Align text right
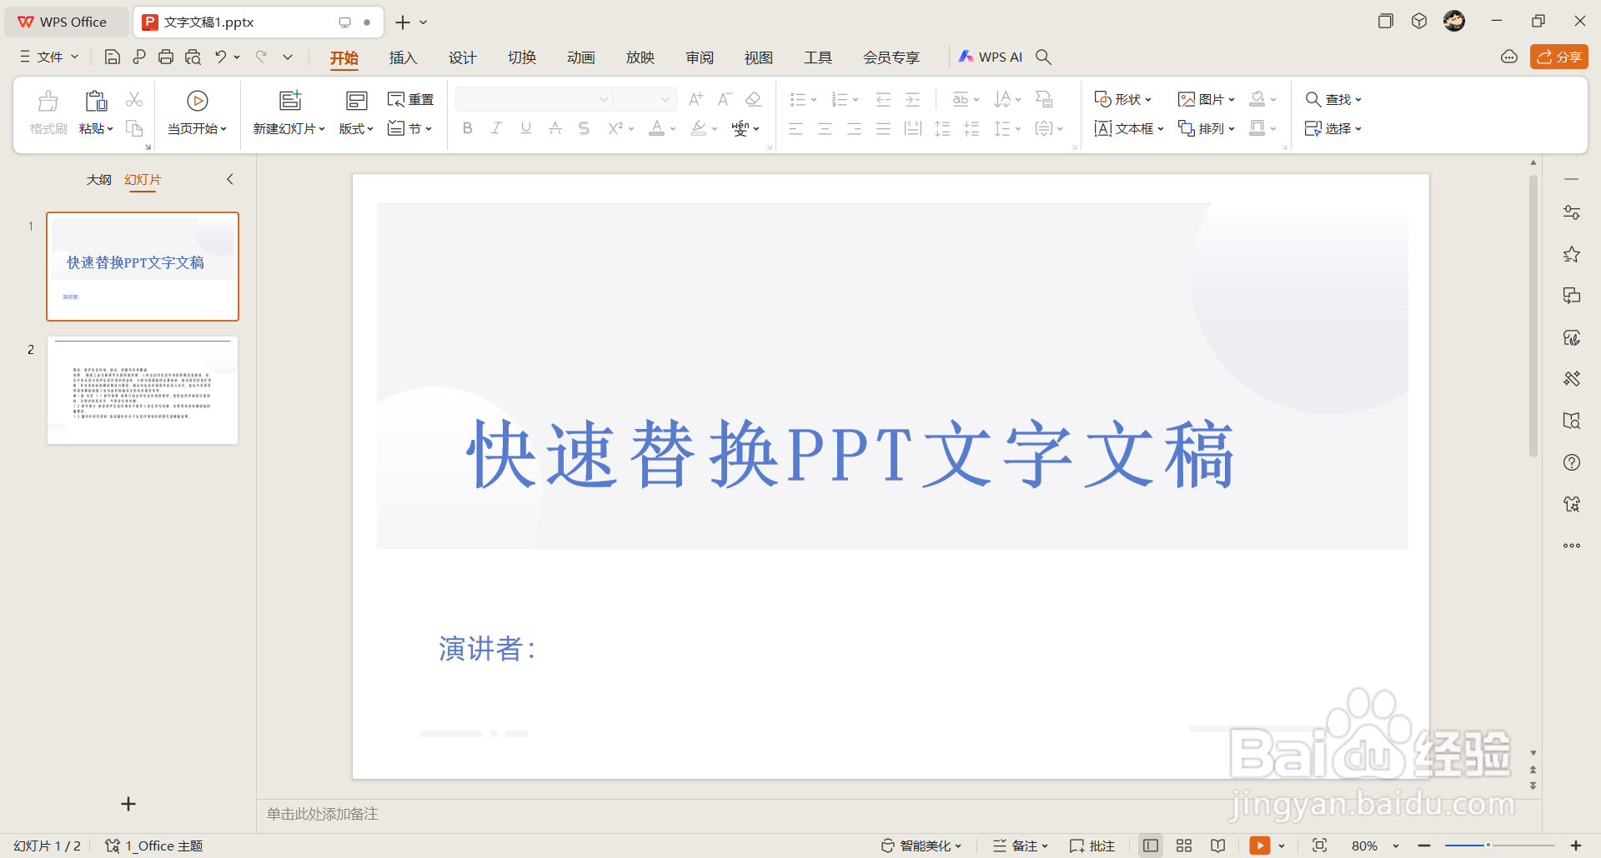 pos(854,128)
